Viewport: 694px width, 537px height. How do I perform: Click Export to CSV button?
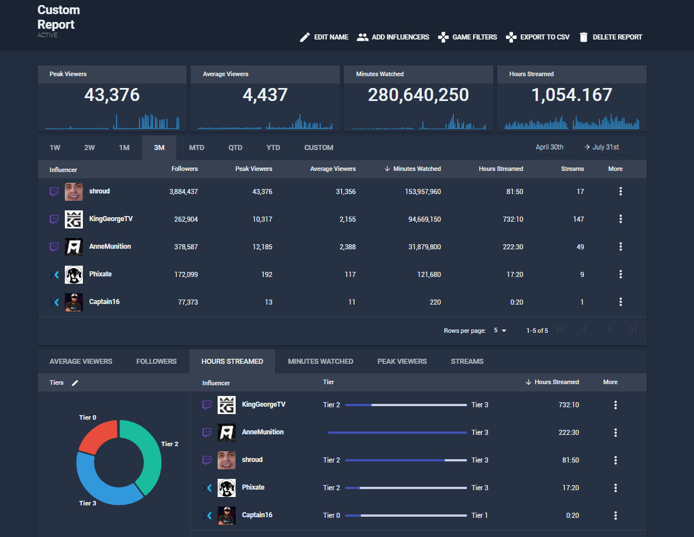click(x=538, y=37)
